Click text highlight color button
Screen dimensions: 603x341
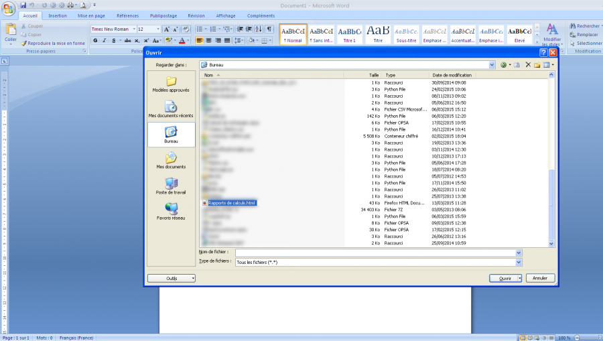tap(168, 40)
